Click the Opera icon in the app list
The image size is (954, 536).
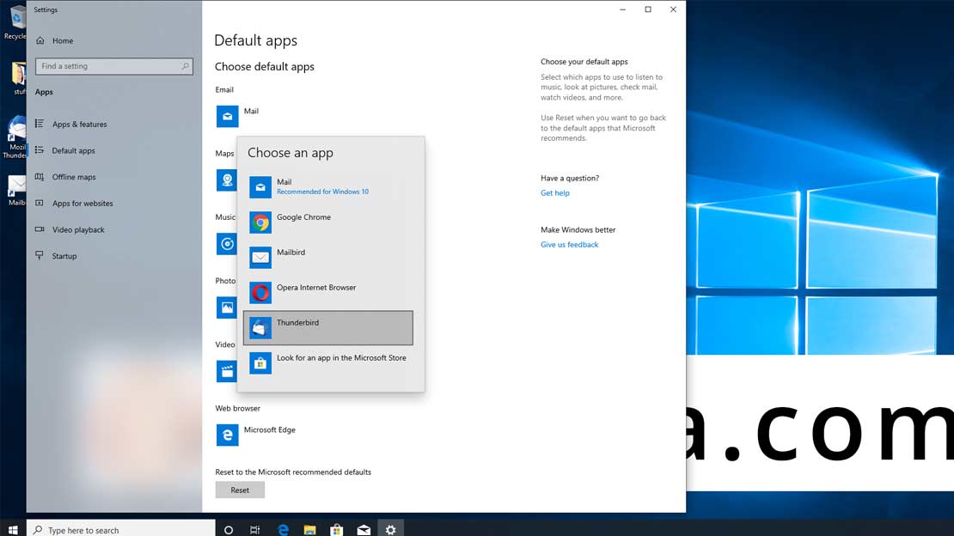[x=260, y=293]
